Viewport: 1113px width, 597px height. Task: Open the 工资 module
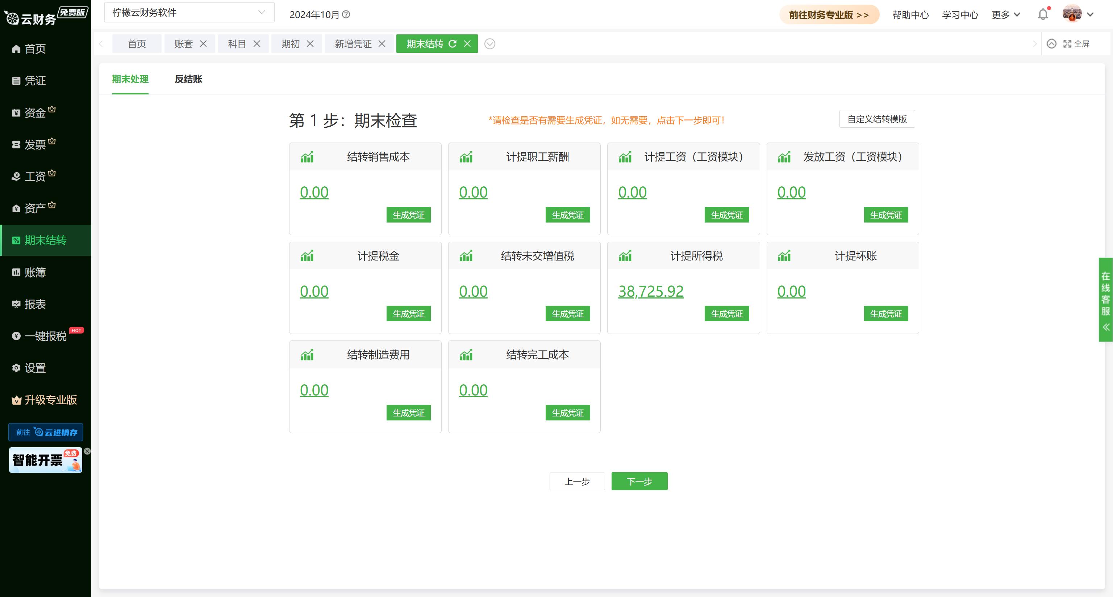[x=34, y=176]
